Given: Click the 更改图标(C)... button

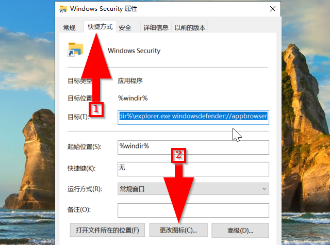Looking at the screenshot, I should coord(178,230).
